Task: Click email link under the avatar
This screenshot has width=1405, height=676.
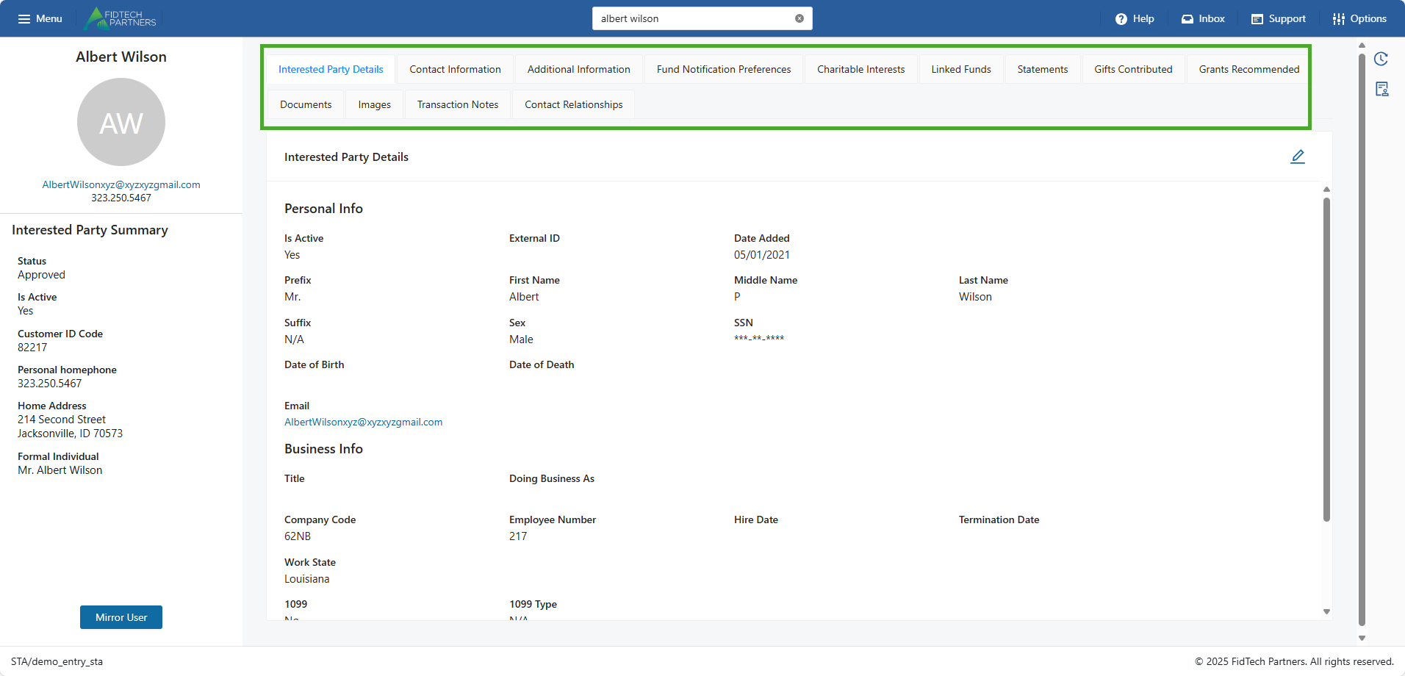Action: tap(121, 184)
